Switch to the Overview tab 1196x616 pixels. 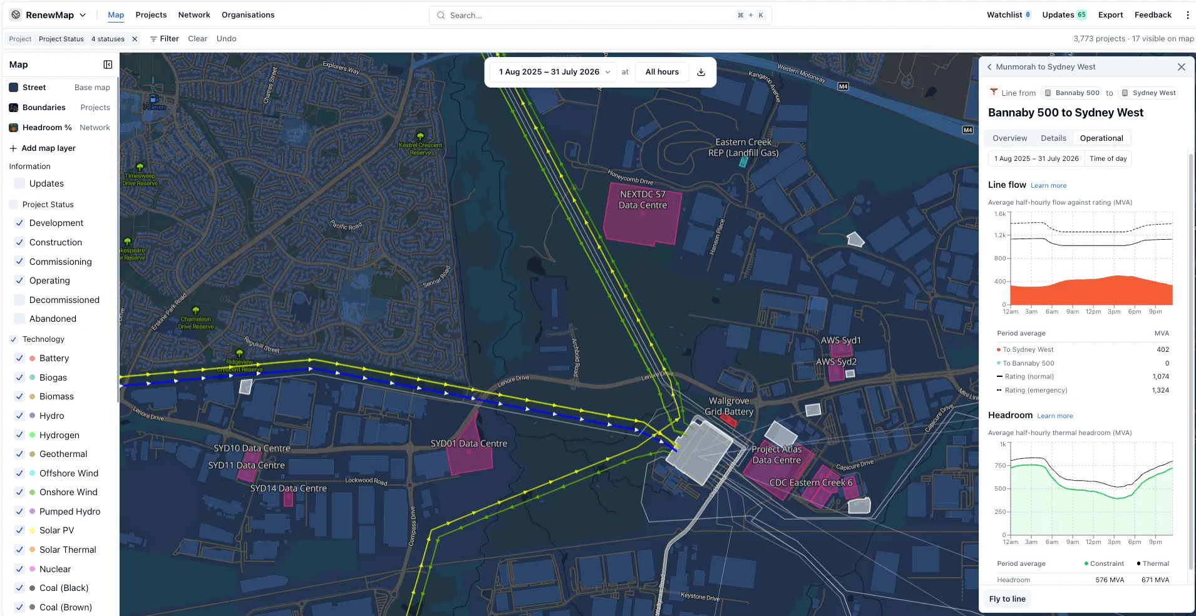(x=1009, y=138)
